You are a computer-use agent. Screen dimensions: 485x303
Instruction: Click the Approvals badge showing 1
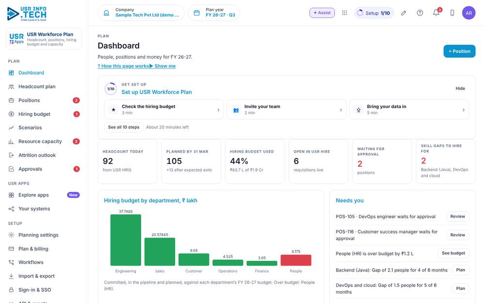[77, 169]
